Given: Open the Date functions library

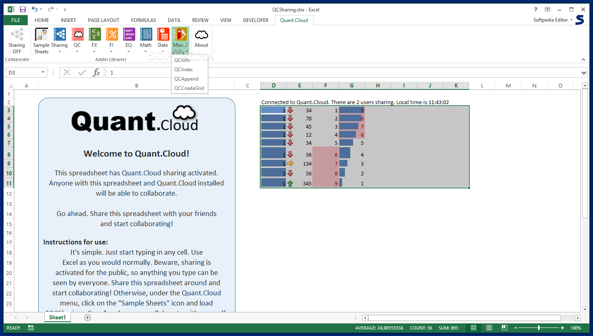Looking at the screenshot, I should point(163,41).
